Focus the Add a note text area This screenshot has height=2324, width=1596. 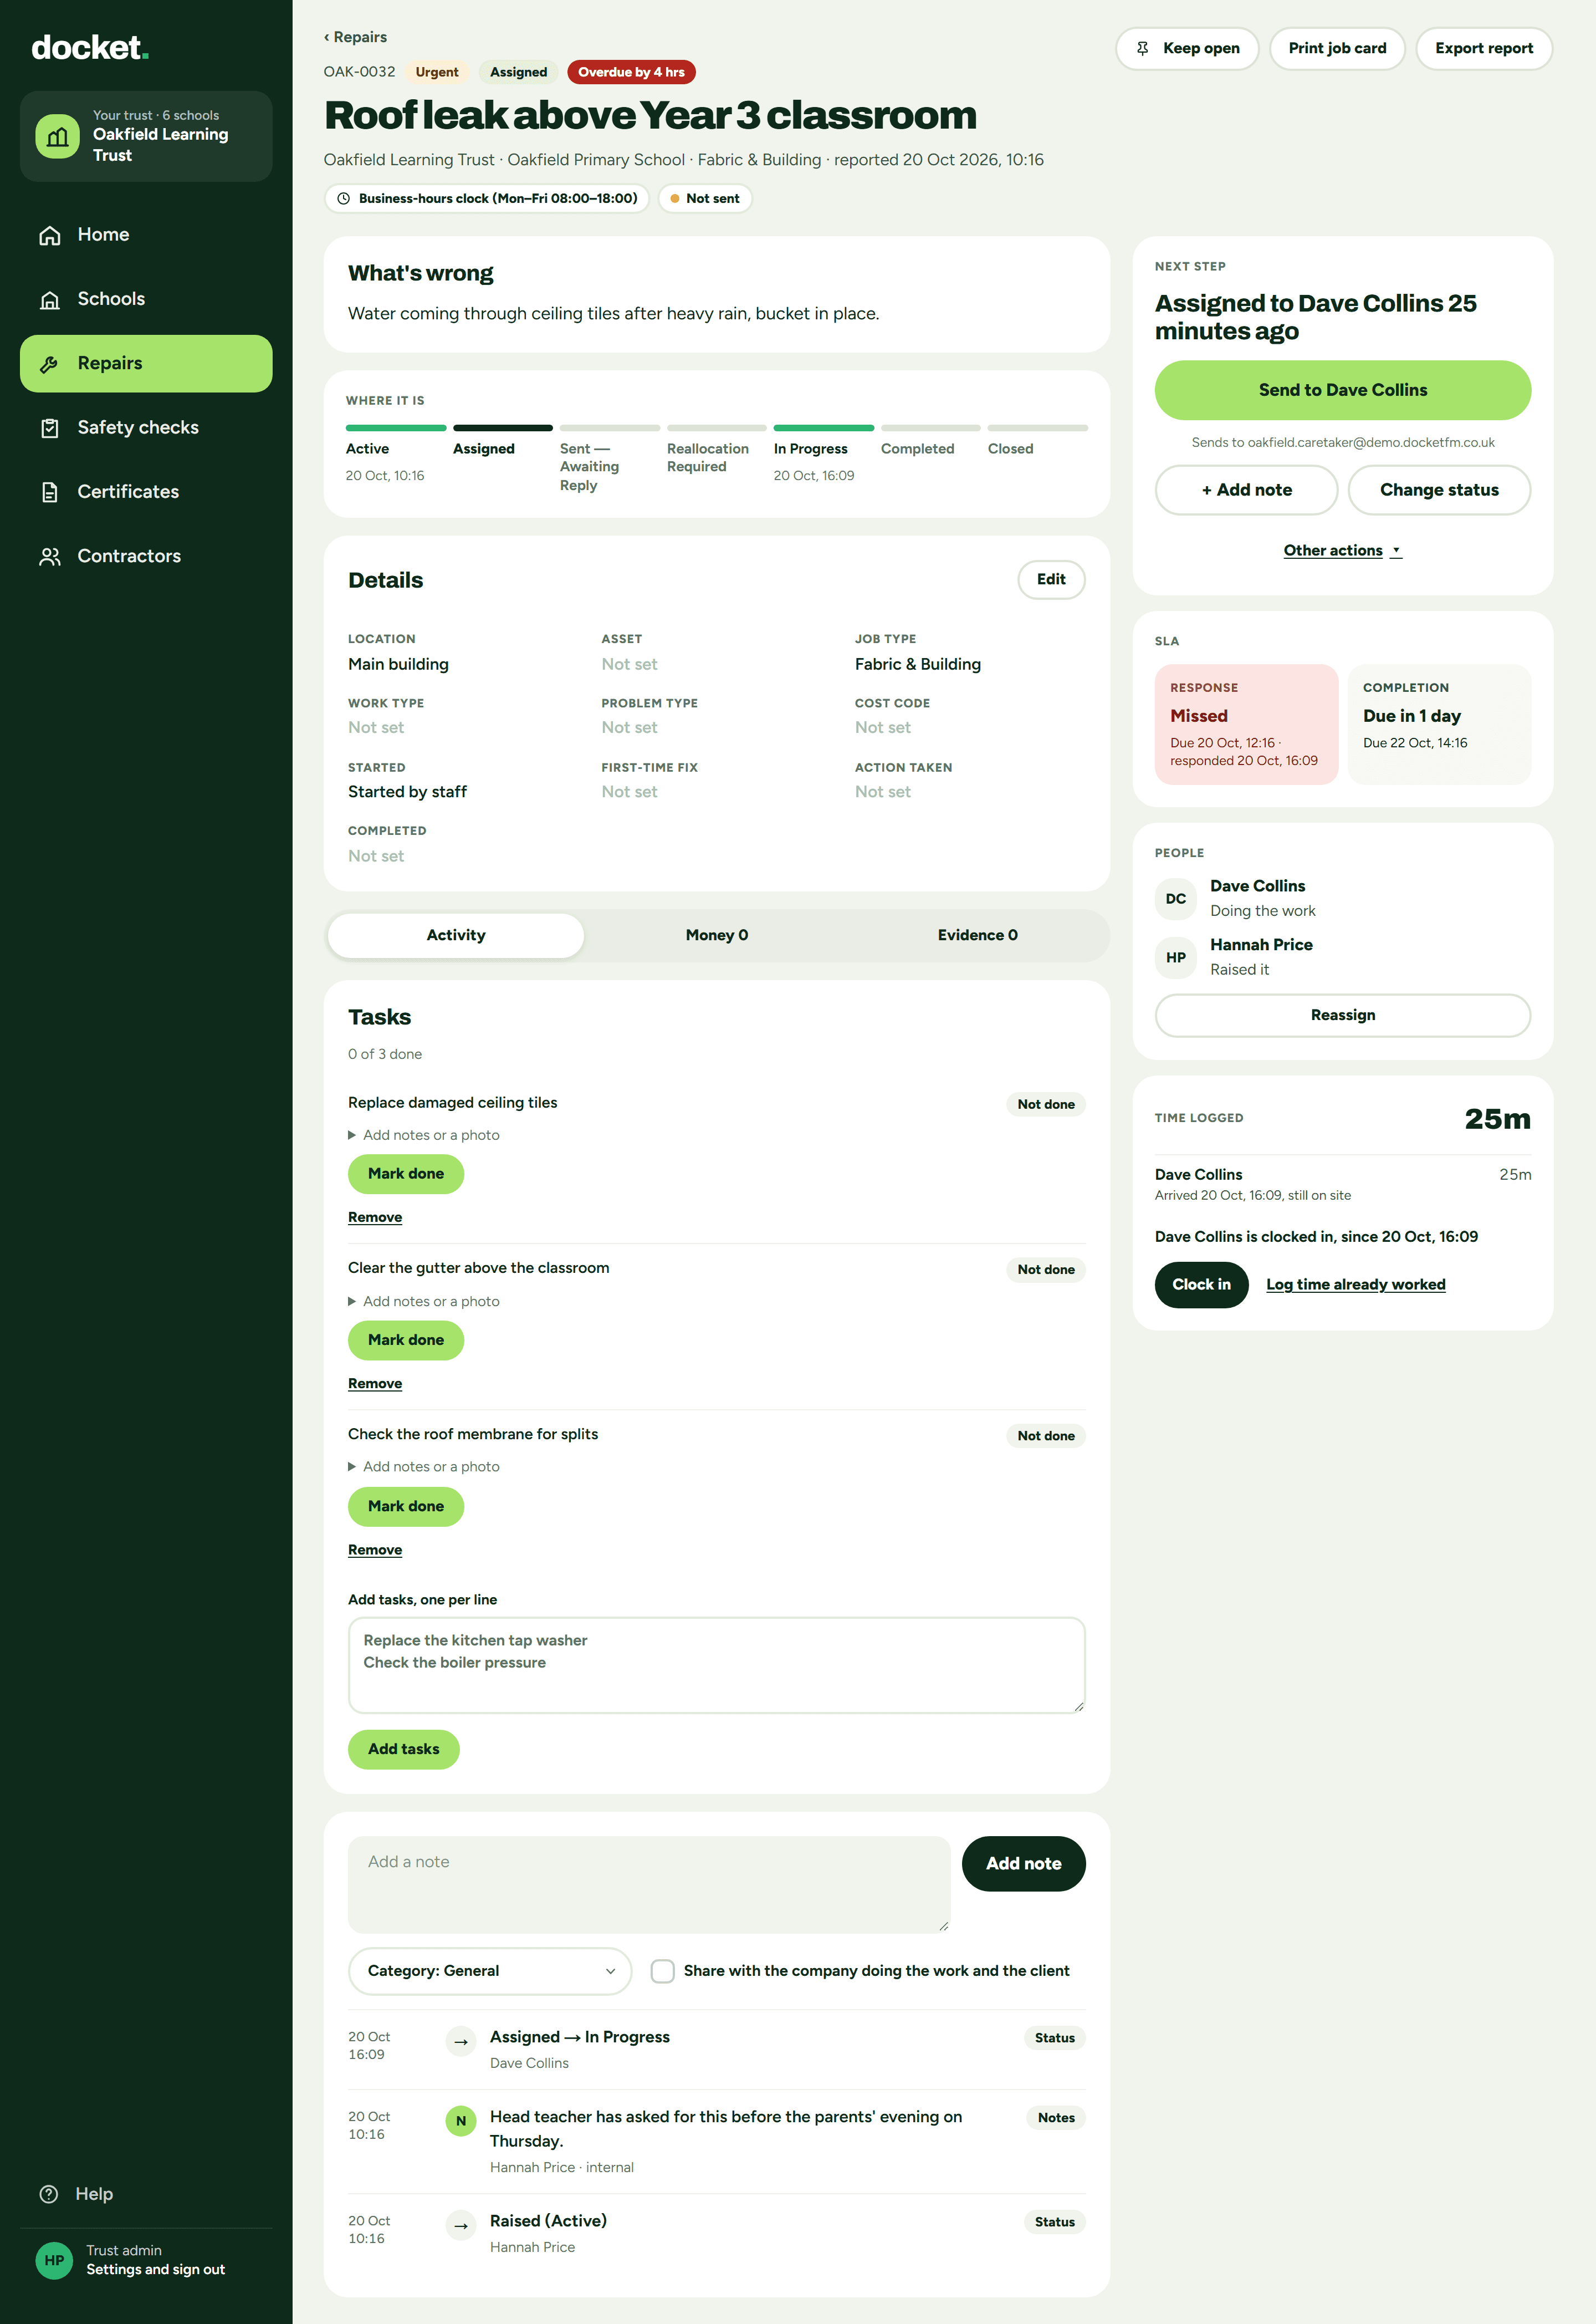click(649, 1884)
